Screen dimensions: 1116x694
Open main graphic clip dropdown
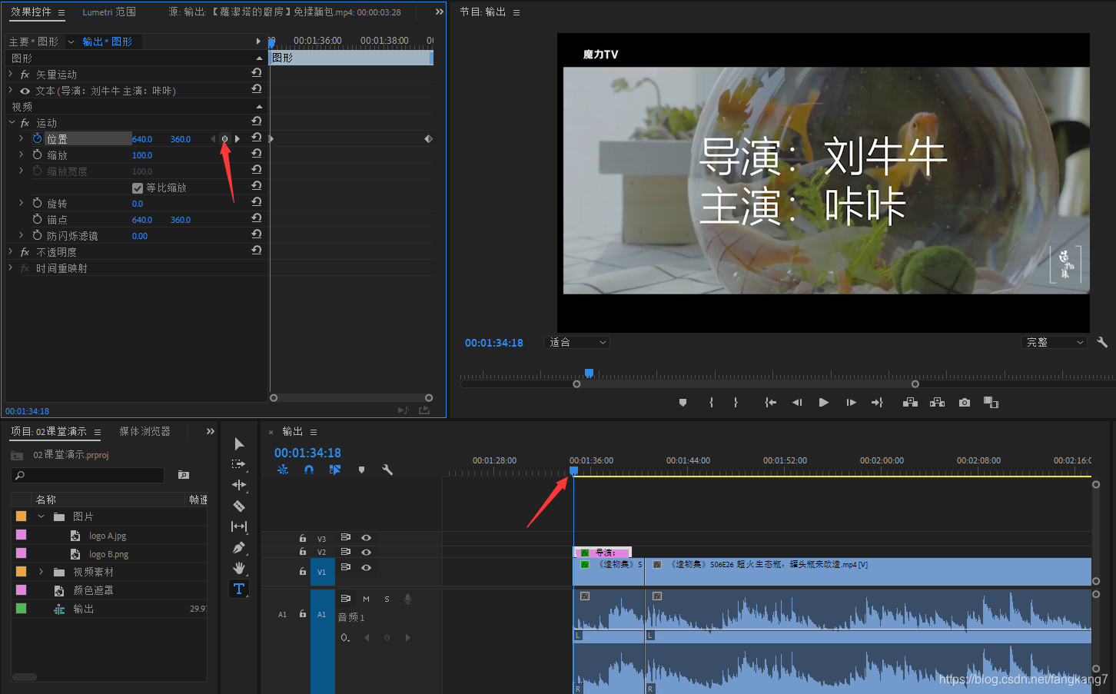[x=71, y=42]
